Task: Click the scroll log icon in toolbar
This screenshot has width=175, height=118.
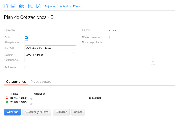Action: 30,6
